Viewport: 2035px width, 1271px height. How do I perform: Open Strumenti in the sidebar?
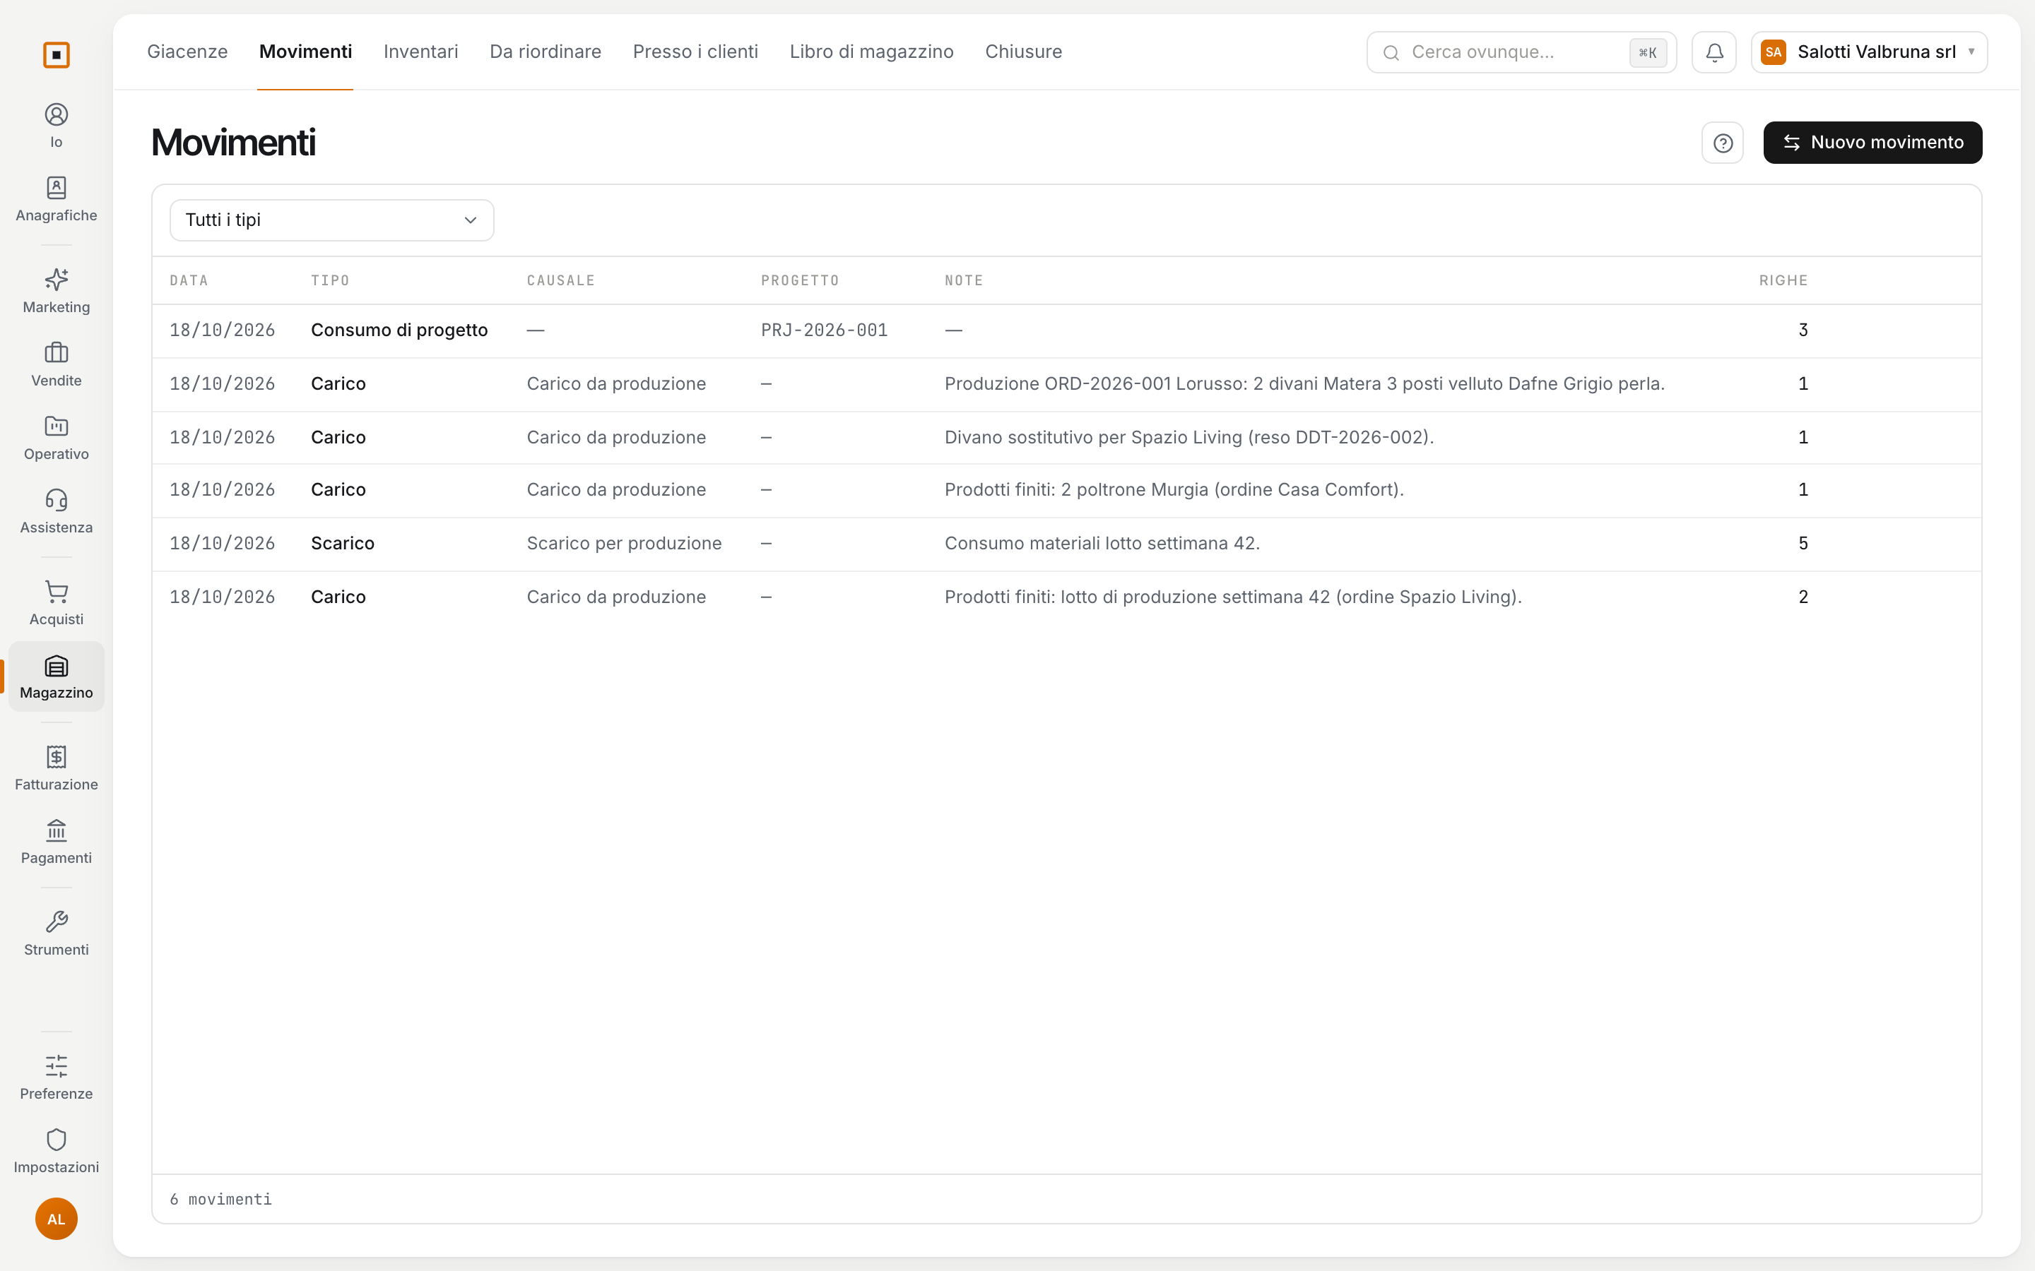pyautogui.click(x=57, y=933)
